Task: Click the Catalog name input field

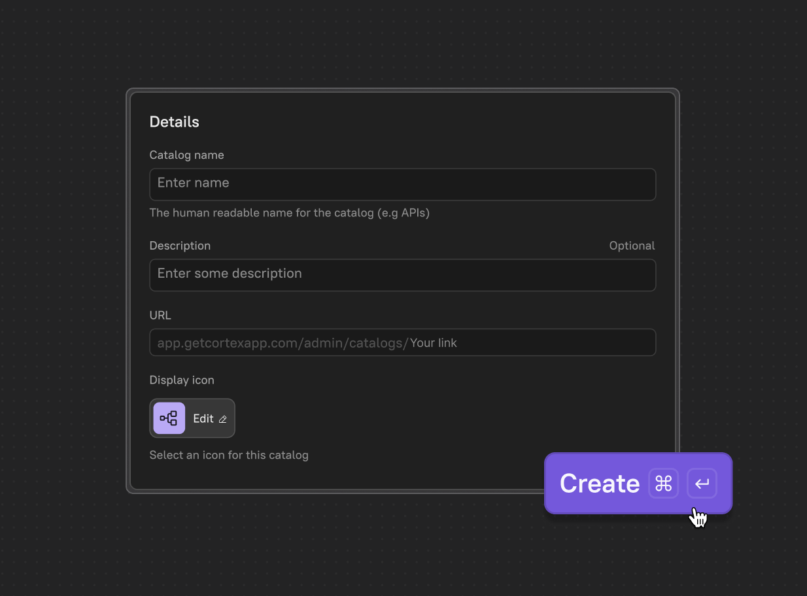Action: point(402,184)
